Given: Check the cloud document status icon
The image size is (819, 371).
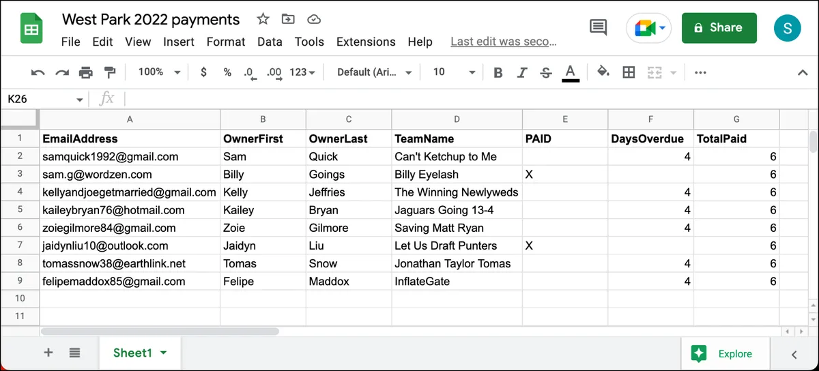Looking at the screenshot, I should pyautogui.click(x=314, y=19).
